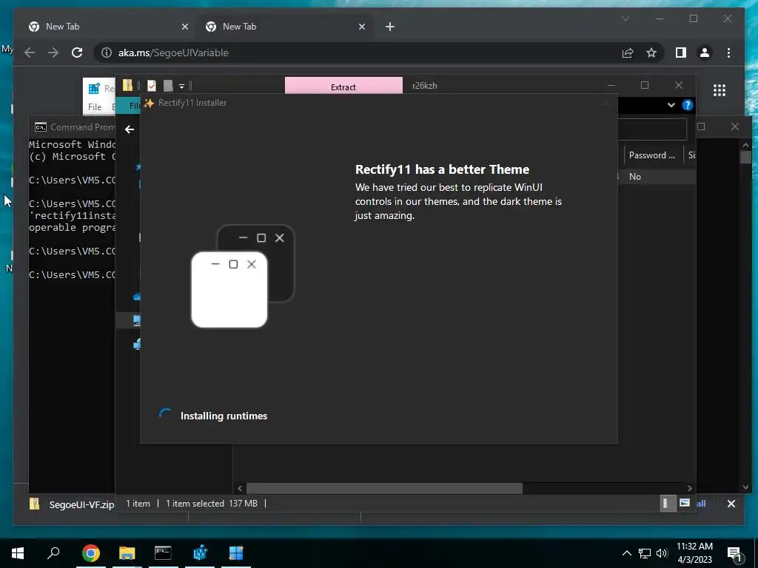This screenshot has height=568, width=758.
Task: Click the Rectify11 Installer sparkle icon
Action: [x=149, y=103]
